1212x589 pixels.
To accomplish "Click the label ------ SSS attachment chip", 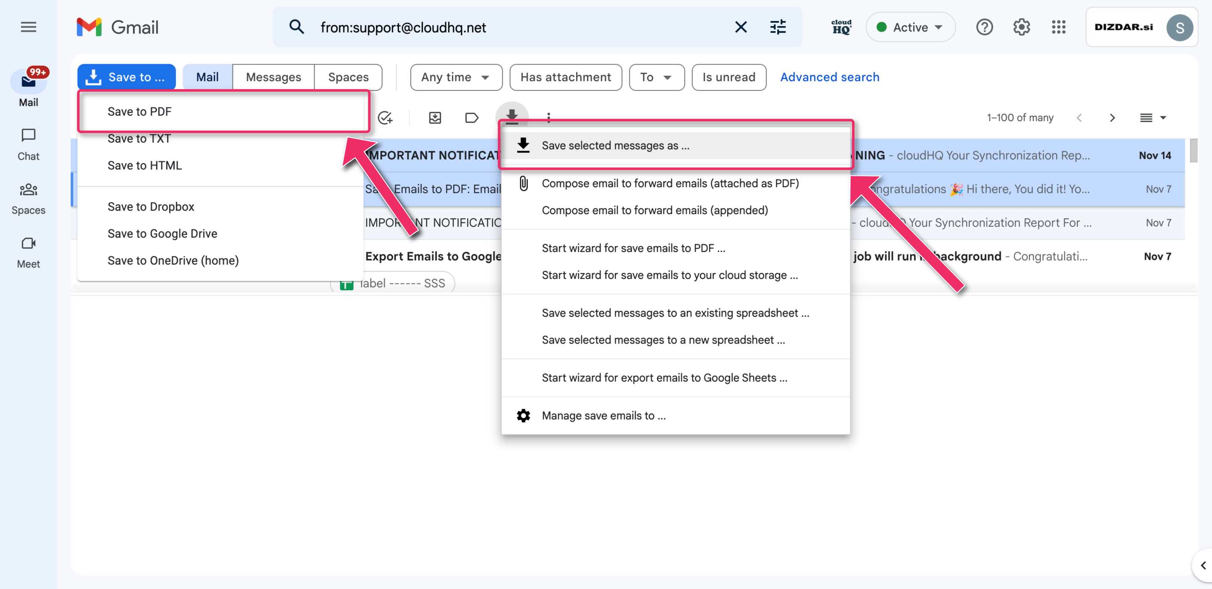I will coord(393,283).
